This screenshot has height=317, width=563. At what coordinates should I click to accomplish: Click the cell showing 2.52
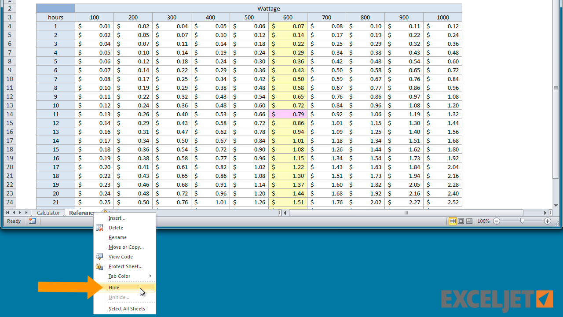442,202
